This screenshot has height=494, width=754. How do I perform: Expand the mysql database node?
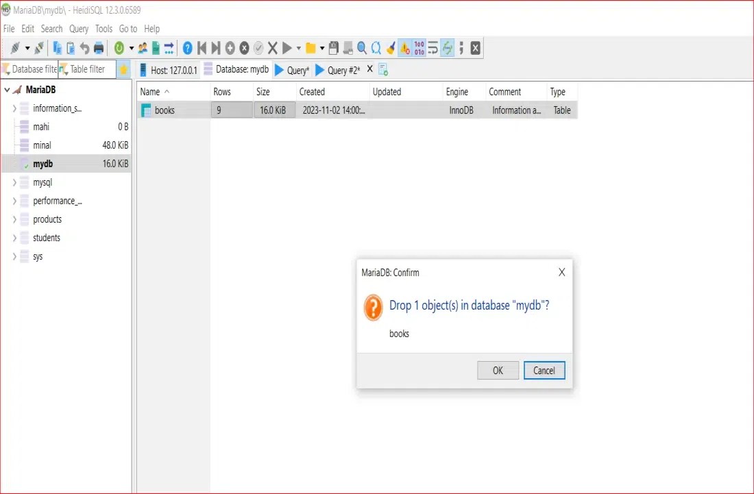coord(14,182)
